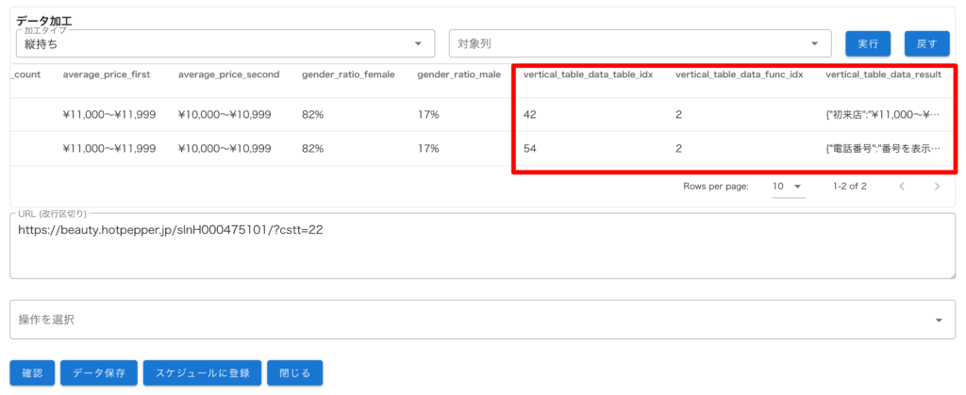Change rows per page selector
Viewport: 966px width, 395px height.
(787, 187)
